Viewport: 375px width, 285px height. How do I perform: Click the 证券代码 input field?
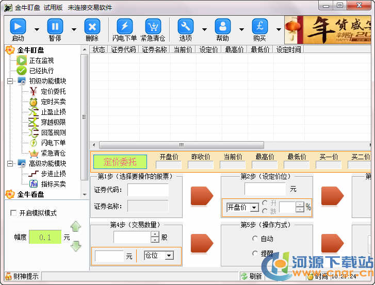point(148,190)
